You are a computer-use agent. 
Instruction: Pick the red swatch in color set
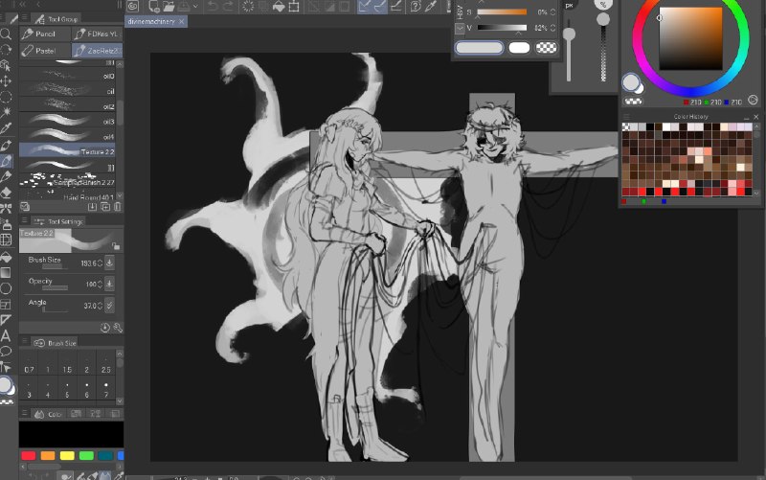[x=29, y=455]
